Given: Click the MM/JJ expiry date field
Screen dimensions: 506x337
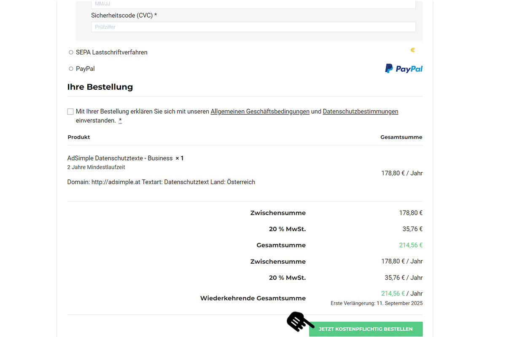Looking at the screenshot, I should [253, 4].
